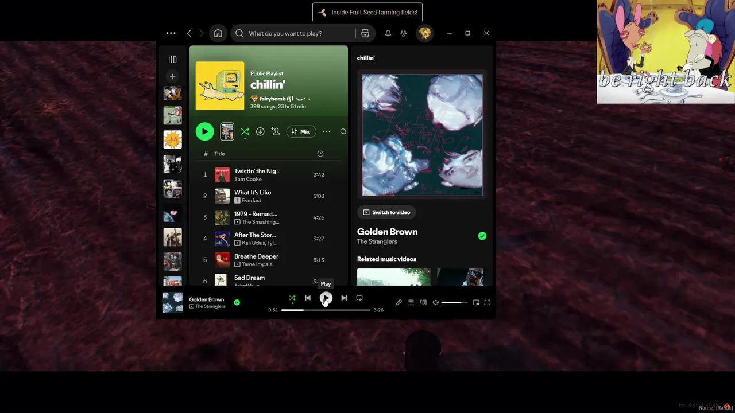Connect to a device

click(x=424, y=302)
